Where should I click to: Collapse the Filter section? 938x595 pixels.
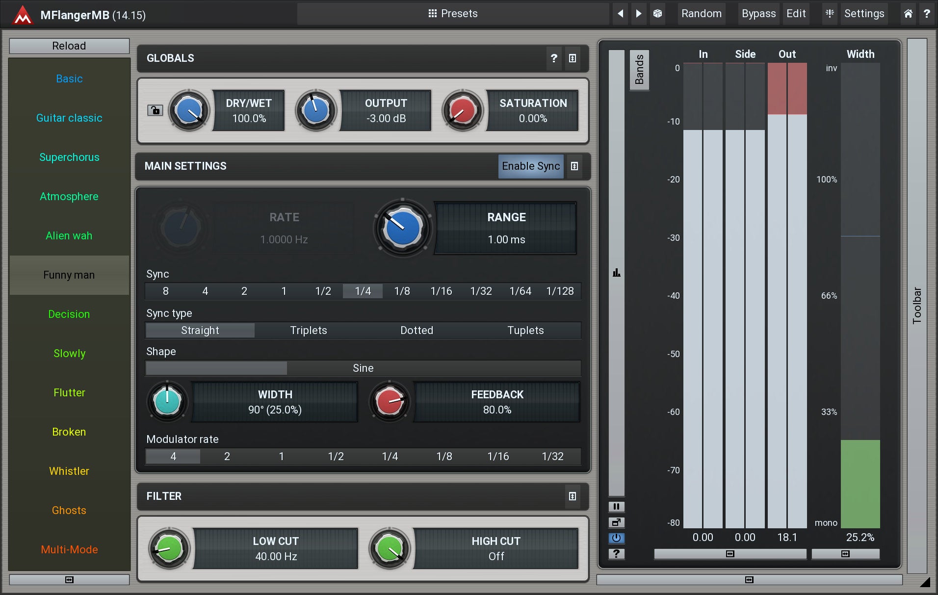(572, 496)
